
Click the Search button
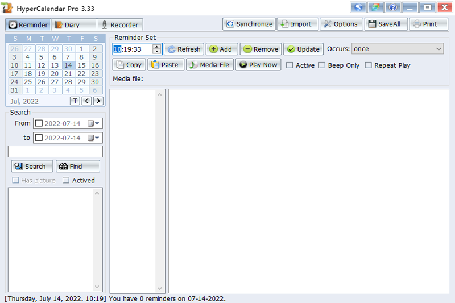[32, 166]
